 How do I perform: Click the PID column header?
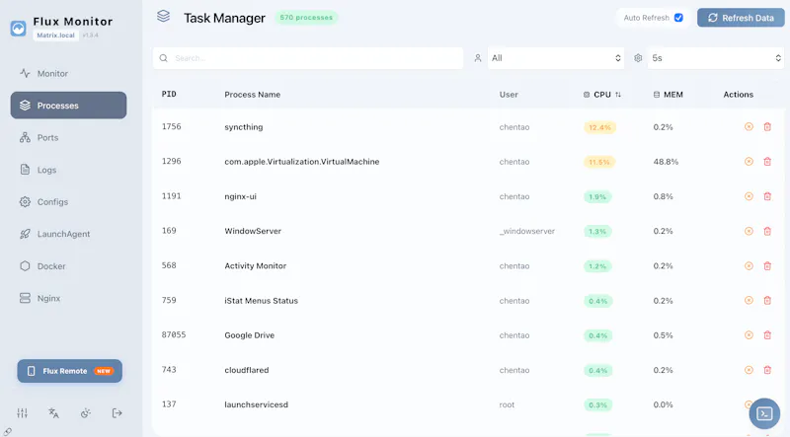pos(169,94)
